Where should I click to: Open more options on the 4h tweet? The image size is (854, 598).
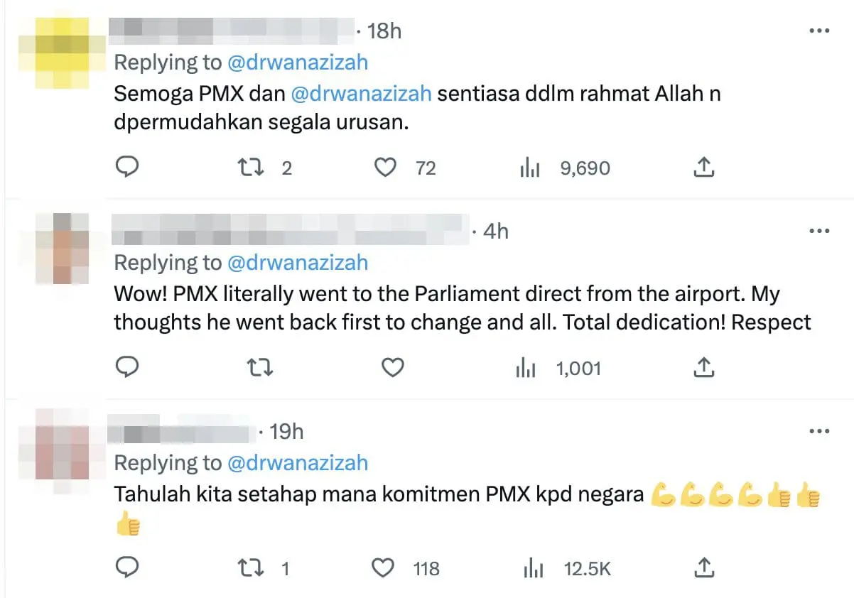coord(819,232)
